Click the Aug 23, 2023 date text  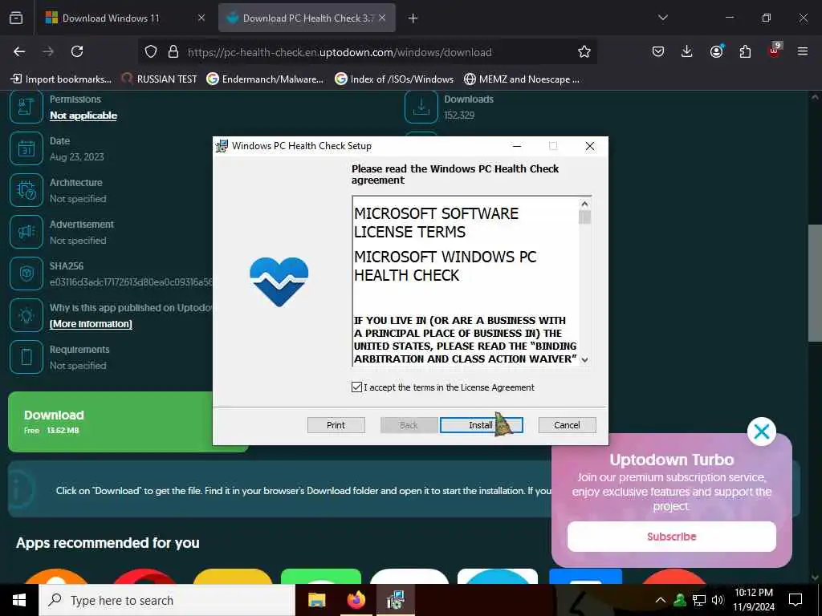pyautogui.click(x=76, y=156)
